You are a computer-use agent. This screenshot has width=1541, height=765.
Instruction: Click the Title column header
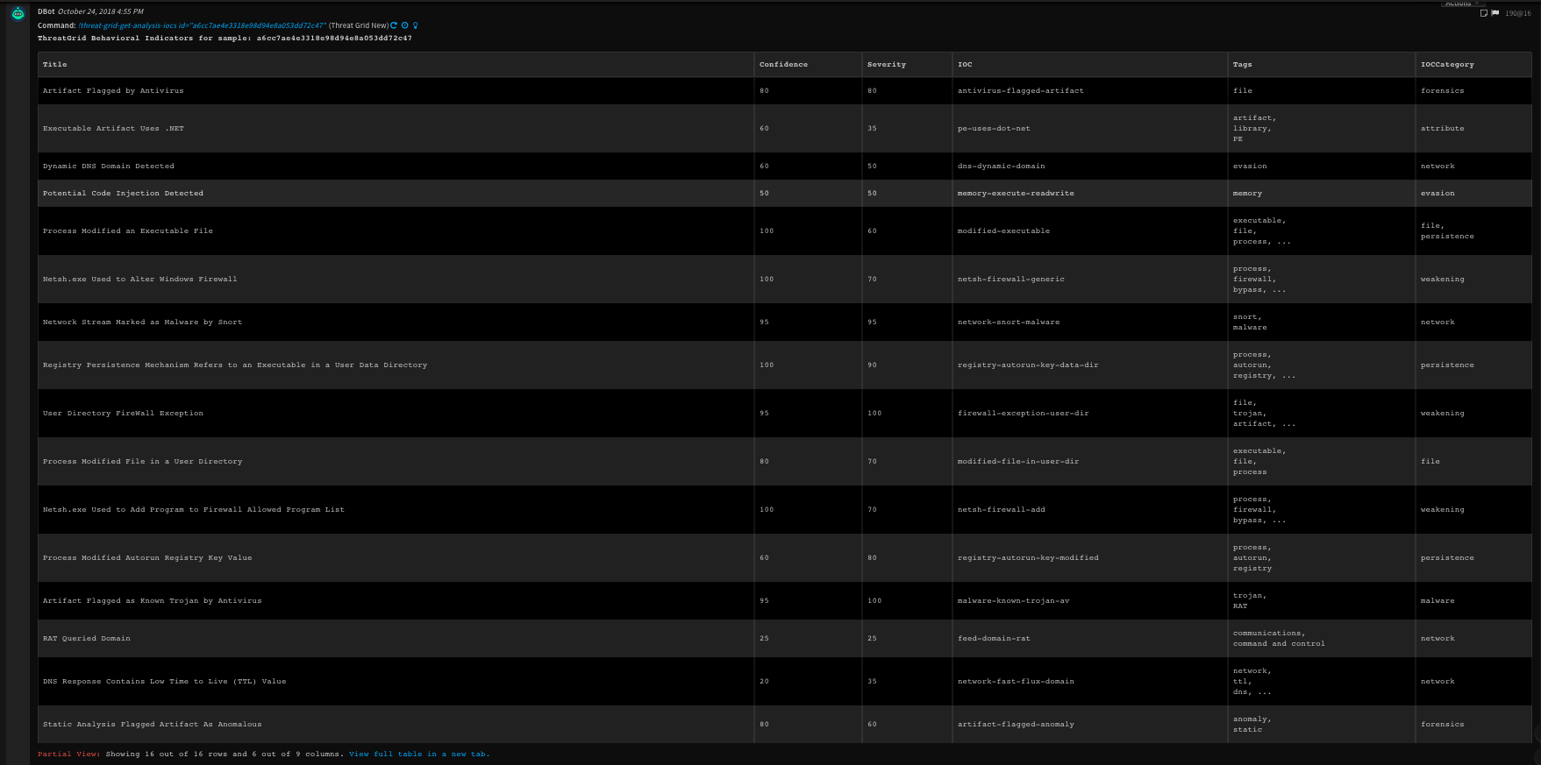[x=54, y=64]
